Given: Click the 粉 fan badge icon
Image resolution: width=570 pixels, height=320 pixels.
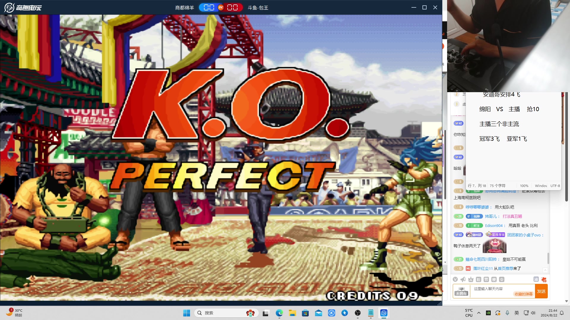Looking at the screenshot, I should [x=478, y=279].
